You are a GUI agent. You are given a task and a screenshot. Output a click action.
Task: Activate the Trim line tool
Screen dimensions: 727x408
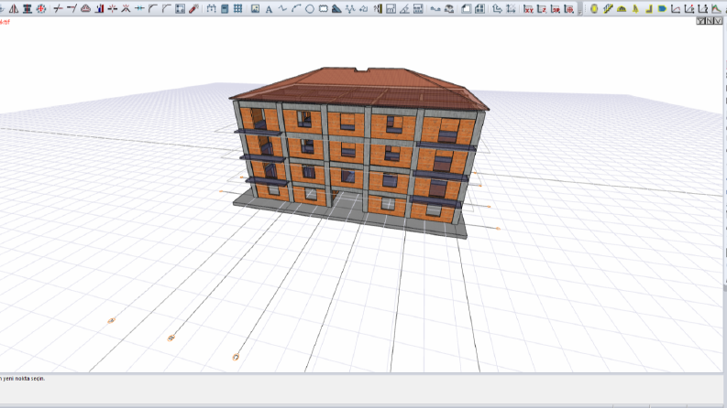tap(59, 8)
